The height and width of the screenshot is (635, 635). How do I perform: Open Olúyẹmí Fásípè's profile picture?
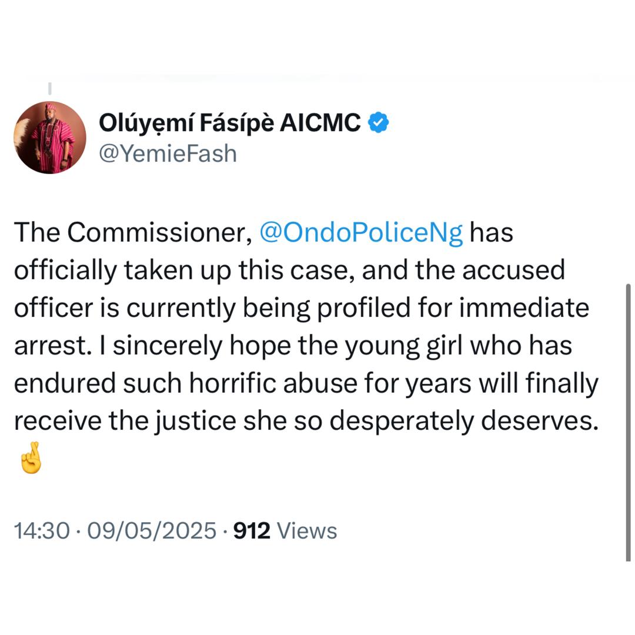click(50, 138)
